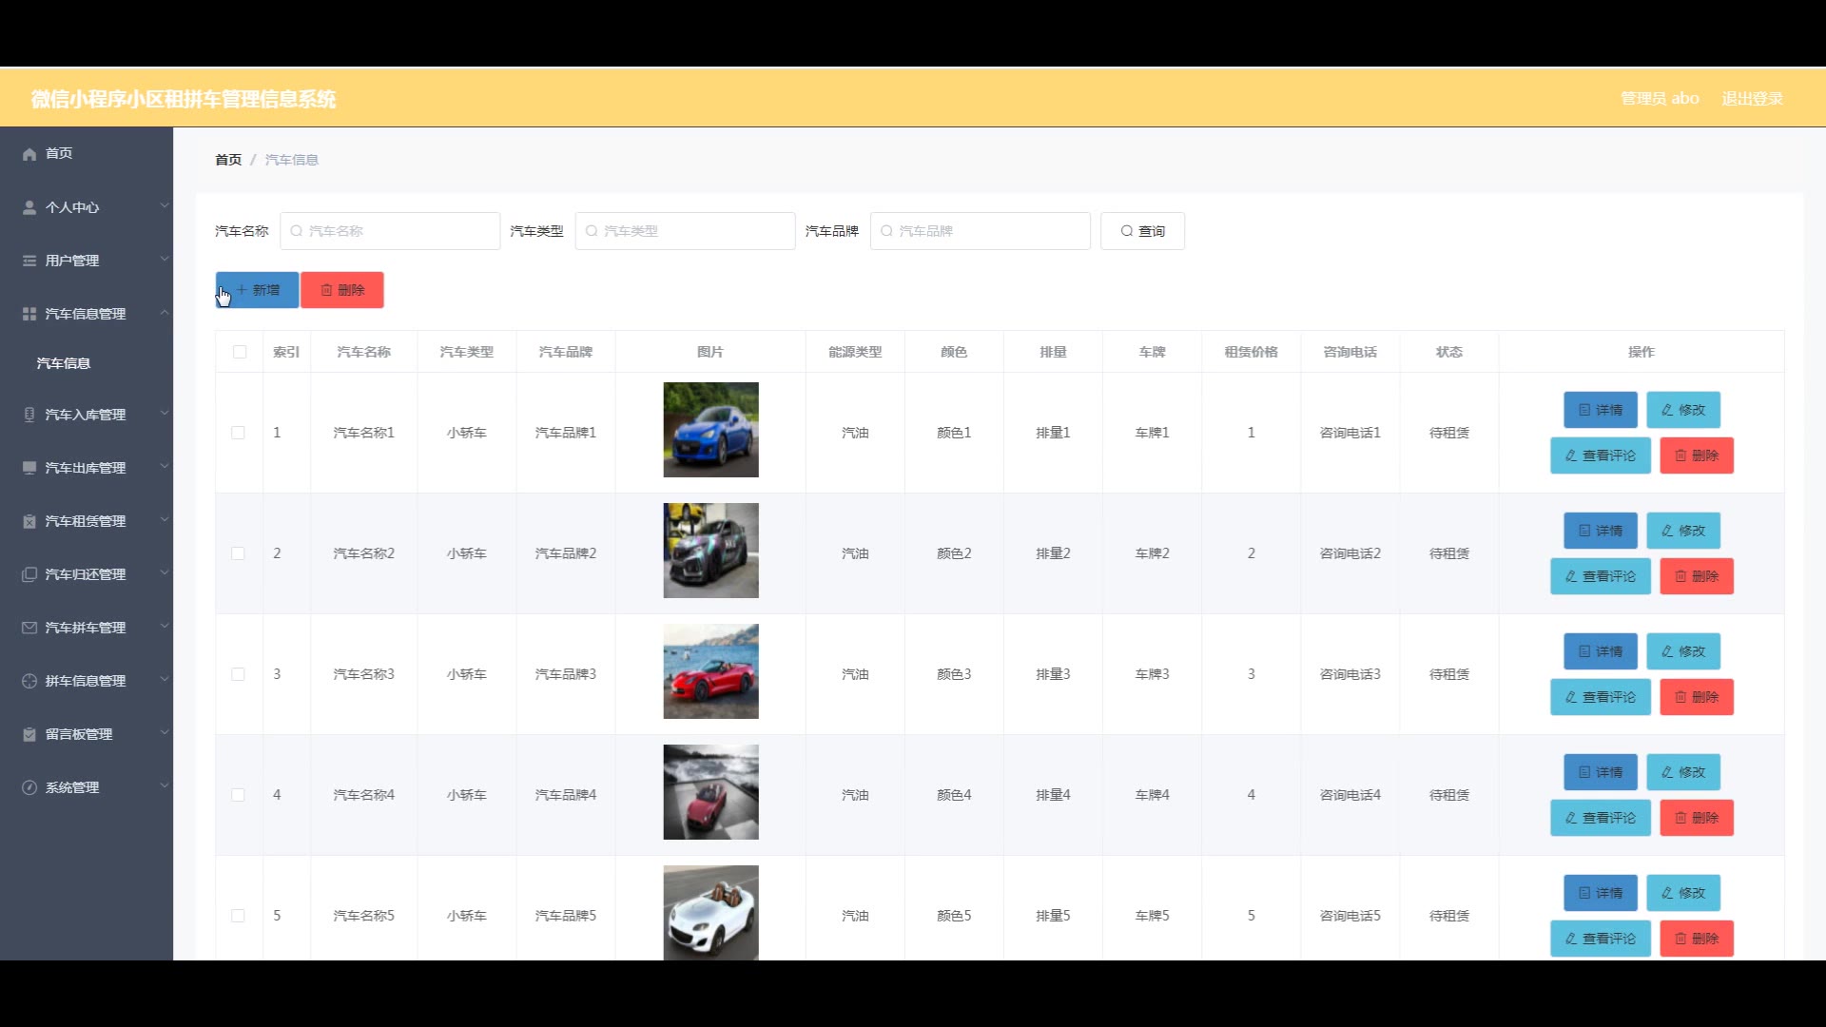The width and height of the screenshot is (1826, 1027).
Task: Click the red 删除 batch button
Action: [342, 290]
